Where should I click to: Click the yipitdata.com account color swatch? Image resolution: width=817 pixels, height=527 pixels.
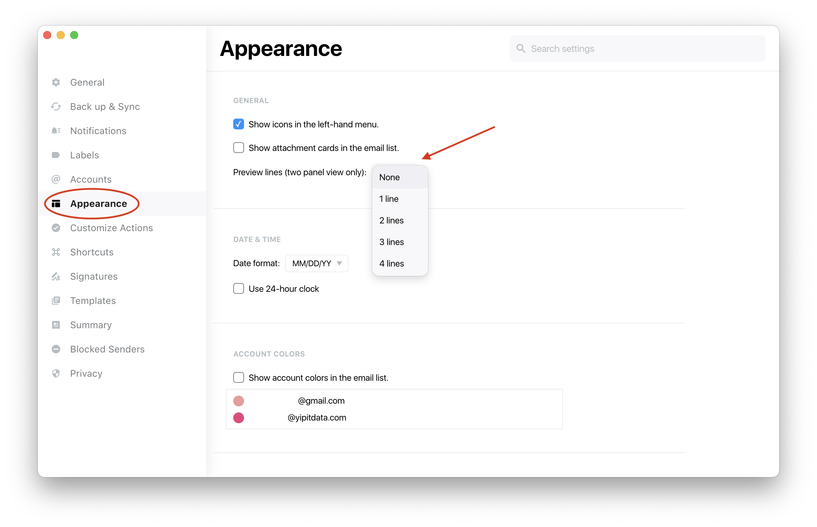tap(239, 418)
